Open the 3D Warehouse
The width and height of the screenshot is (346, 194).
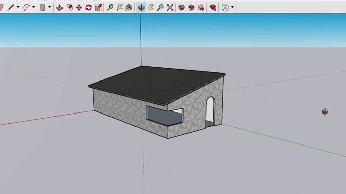pyautogui.click(x=181, y=8)
